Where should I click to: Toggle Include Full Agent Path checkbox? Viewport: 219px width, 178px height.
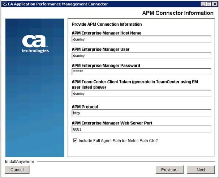coord(75,140)
